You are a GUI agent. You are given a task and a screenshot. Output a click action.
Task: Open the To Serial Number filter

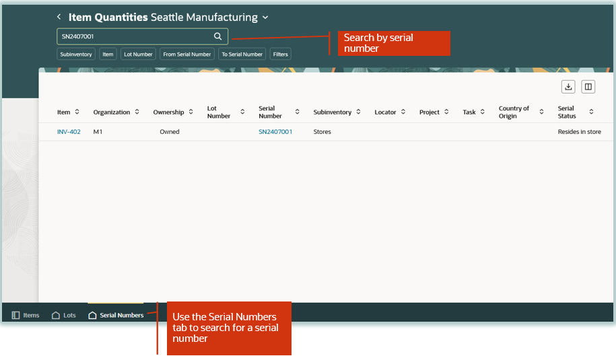(x=242, y=54)
